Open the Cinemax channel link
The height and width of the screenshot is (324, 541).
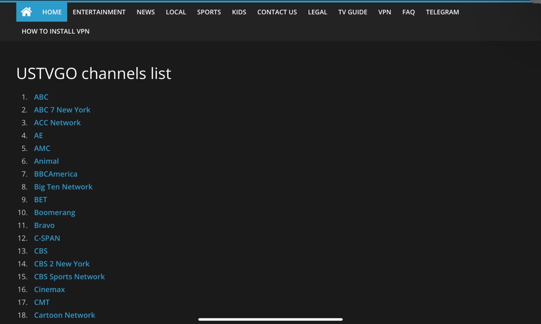click(49, 289)
